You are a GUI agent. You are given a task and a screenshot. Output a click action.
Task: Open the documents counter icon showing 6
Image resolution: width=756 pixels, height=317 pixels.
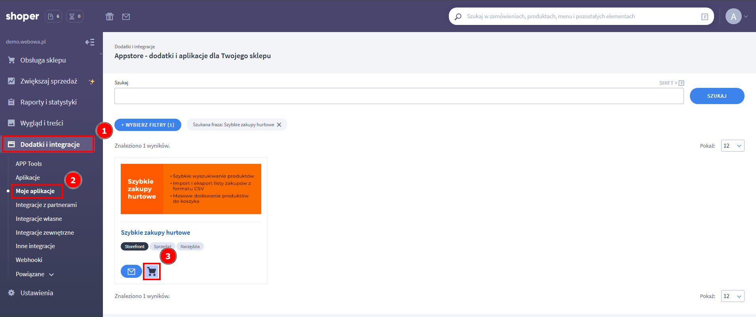pyautogui.click(x=53, y=16)
